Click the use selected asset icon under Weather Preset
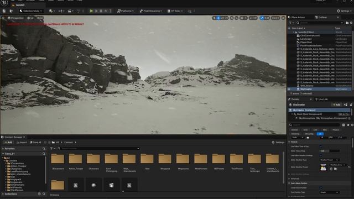 [331, 169]
